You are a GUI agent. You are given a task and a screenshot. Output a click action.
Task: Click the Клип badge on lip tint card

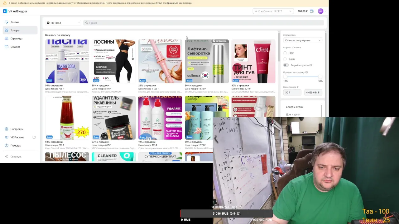236,81
